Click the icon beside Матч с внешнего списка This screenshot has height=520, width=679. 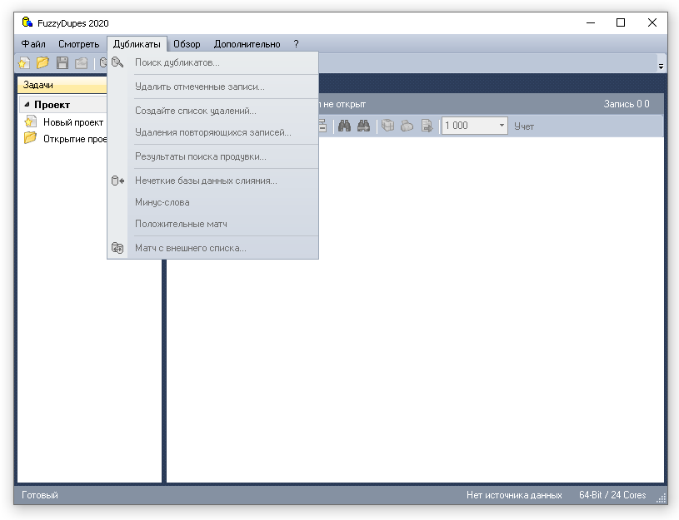pos(117,248)
